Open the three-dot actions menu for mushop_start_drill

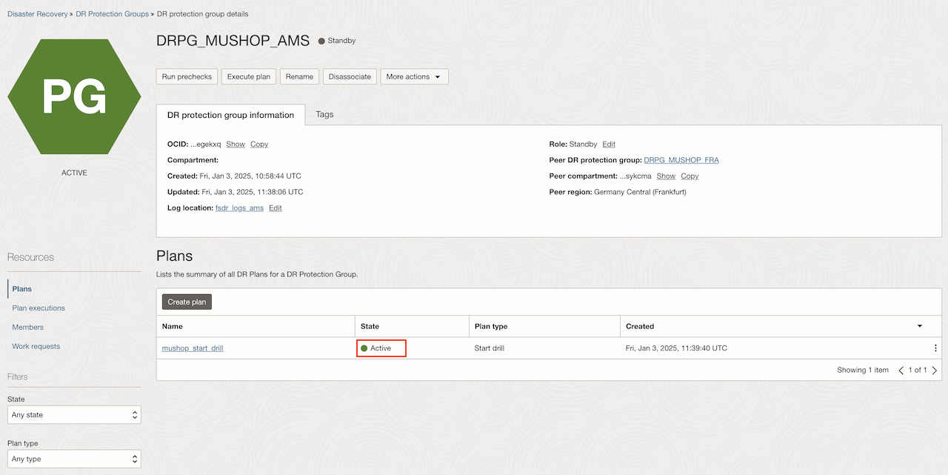pos(935,348)
